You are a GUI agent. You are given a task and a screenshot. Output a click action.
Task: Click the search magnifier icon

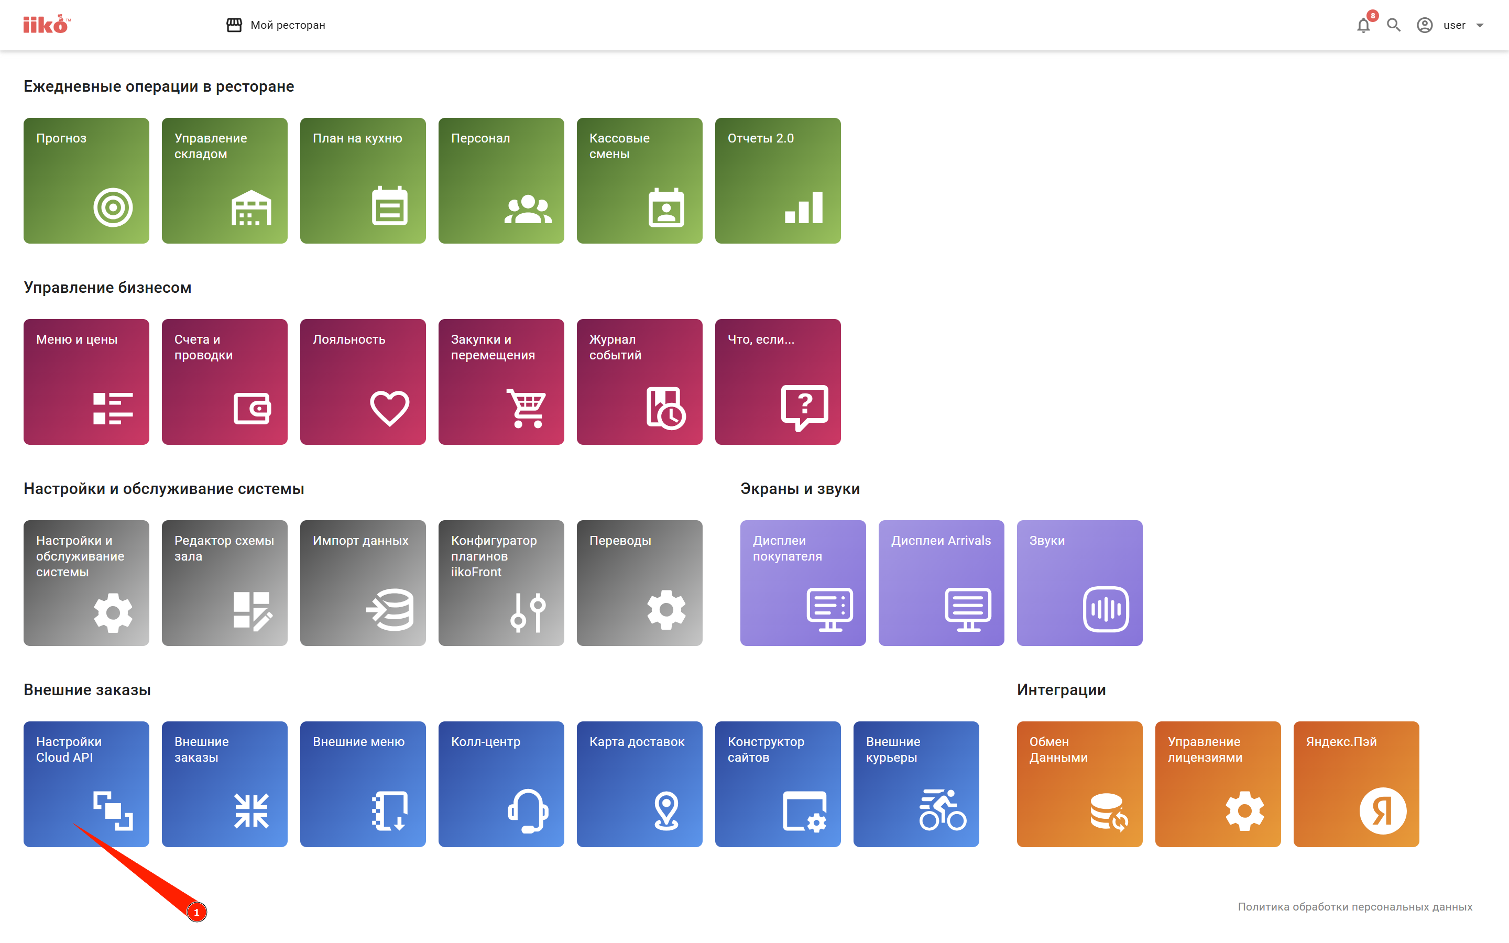coord(1394,25)
